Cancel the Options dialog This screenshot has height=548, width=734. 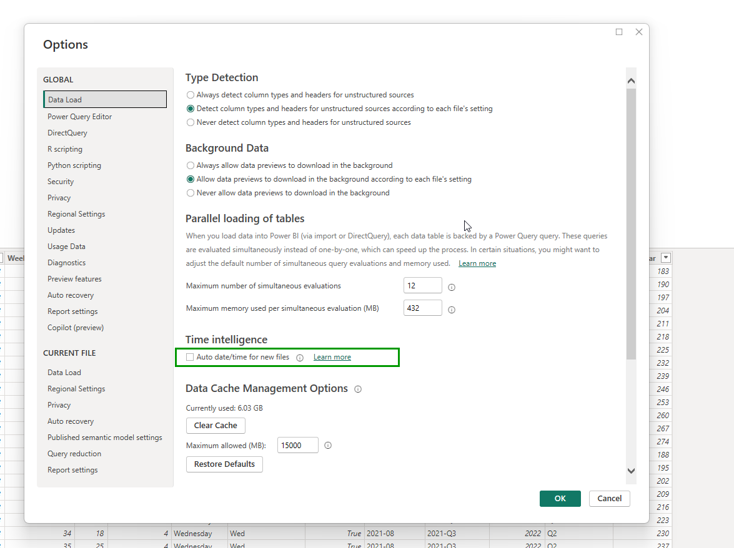click(609, 499)
